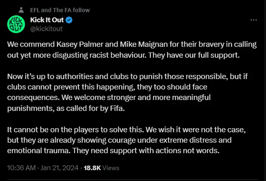Viewport: 266px width, 181px height.
Task: Click the Kick It Out profile avatar
Action: point(16,24)
